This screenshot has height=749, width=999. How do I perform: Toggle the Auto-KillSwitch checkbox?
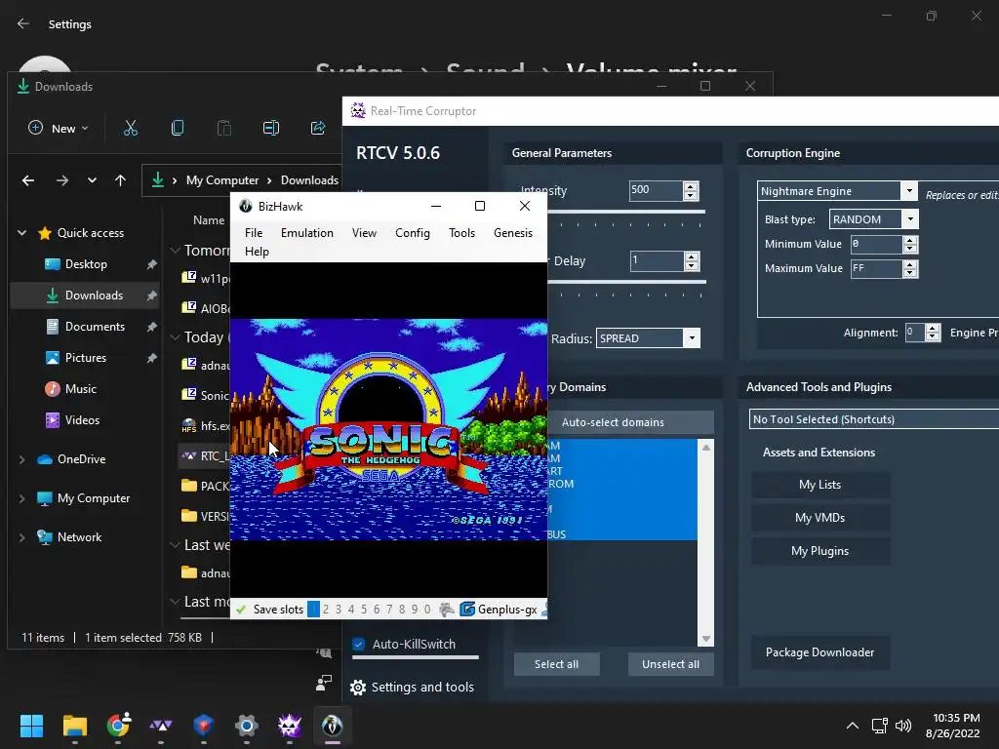(x=359, y=644)
